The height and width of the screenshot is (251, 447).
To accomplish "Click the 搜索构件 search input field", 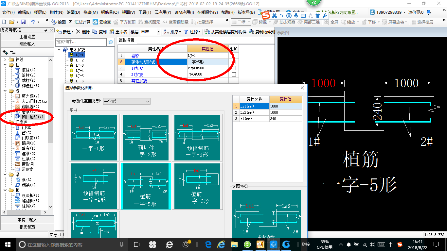I will click(x=81, y=42).
